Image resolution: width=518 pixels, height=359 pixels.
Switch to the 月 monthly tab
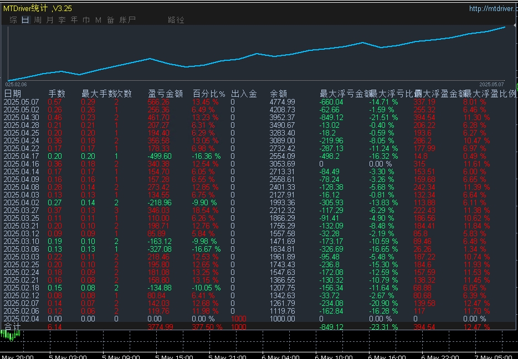pos(49,20)
